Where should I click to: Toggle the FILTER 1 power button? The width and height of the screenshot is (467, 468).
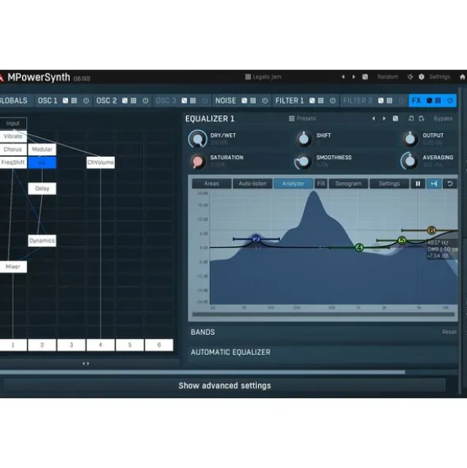click(332, 101)
